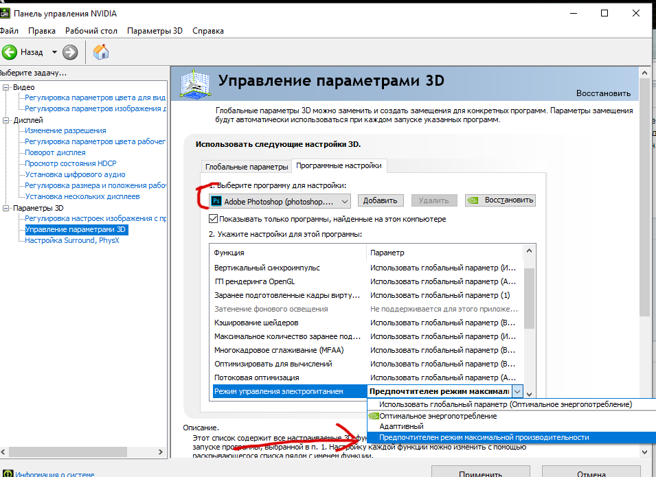Open Установка цифрового аудио task
656x477 pixels.
tap(76, 174)
